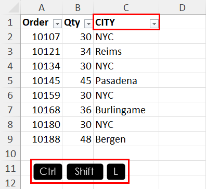
Task: Select column D header
Action: 183,7
